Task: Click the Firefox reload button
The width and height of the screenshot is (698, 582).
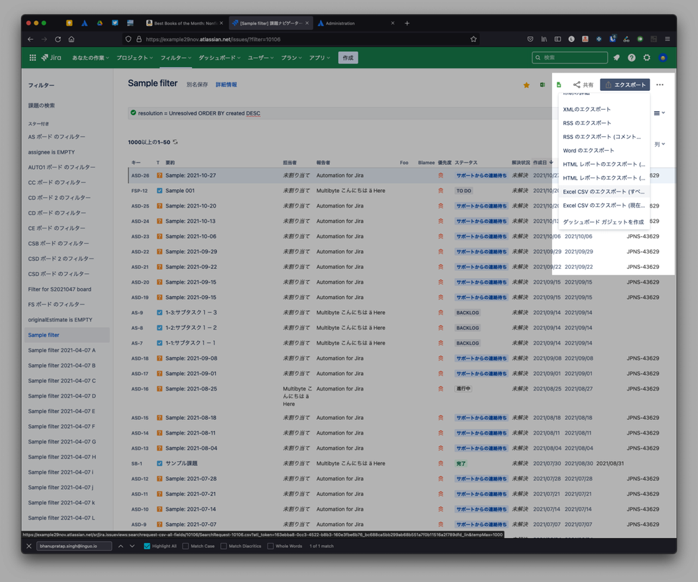Action: point(58,39)
